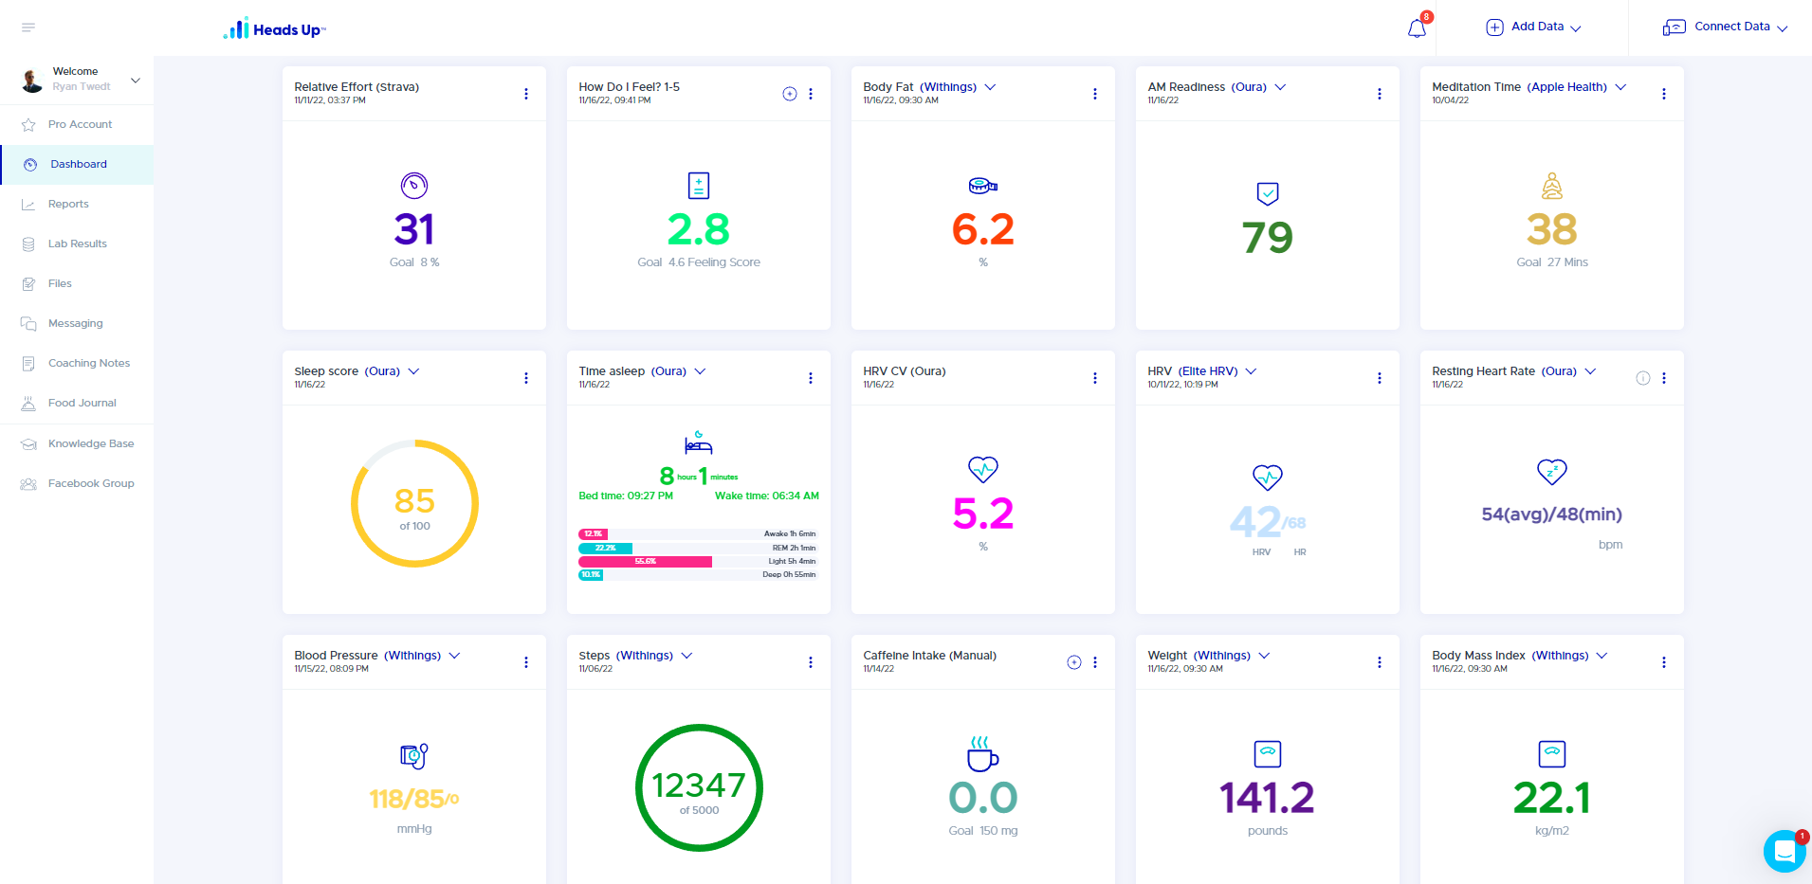1812x884 pixels.
Task: Select Dashboard in the sidebar
Action: (77, 164)
